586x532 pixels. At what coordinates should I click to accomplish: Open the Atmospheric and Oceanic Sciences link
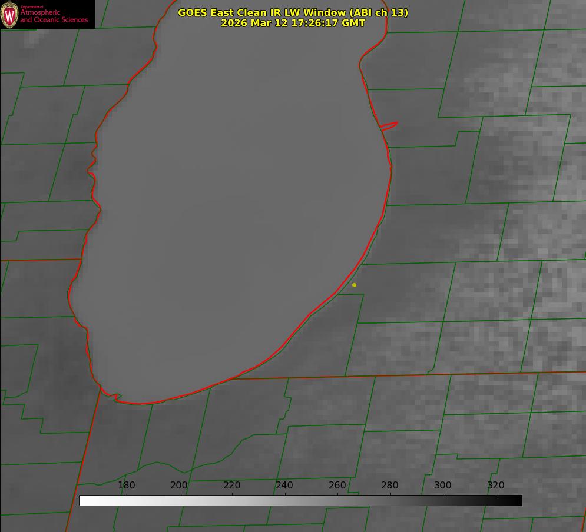tap(54, 16)
